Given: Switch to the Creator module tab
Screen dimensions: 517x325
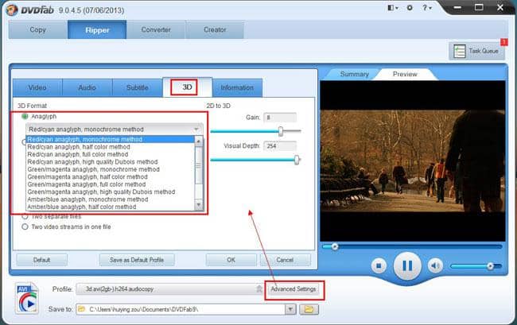Looking at the screenshot, I should (215, 29).
